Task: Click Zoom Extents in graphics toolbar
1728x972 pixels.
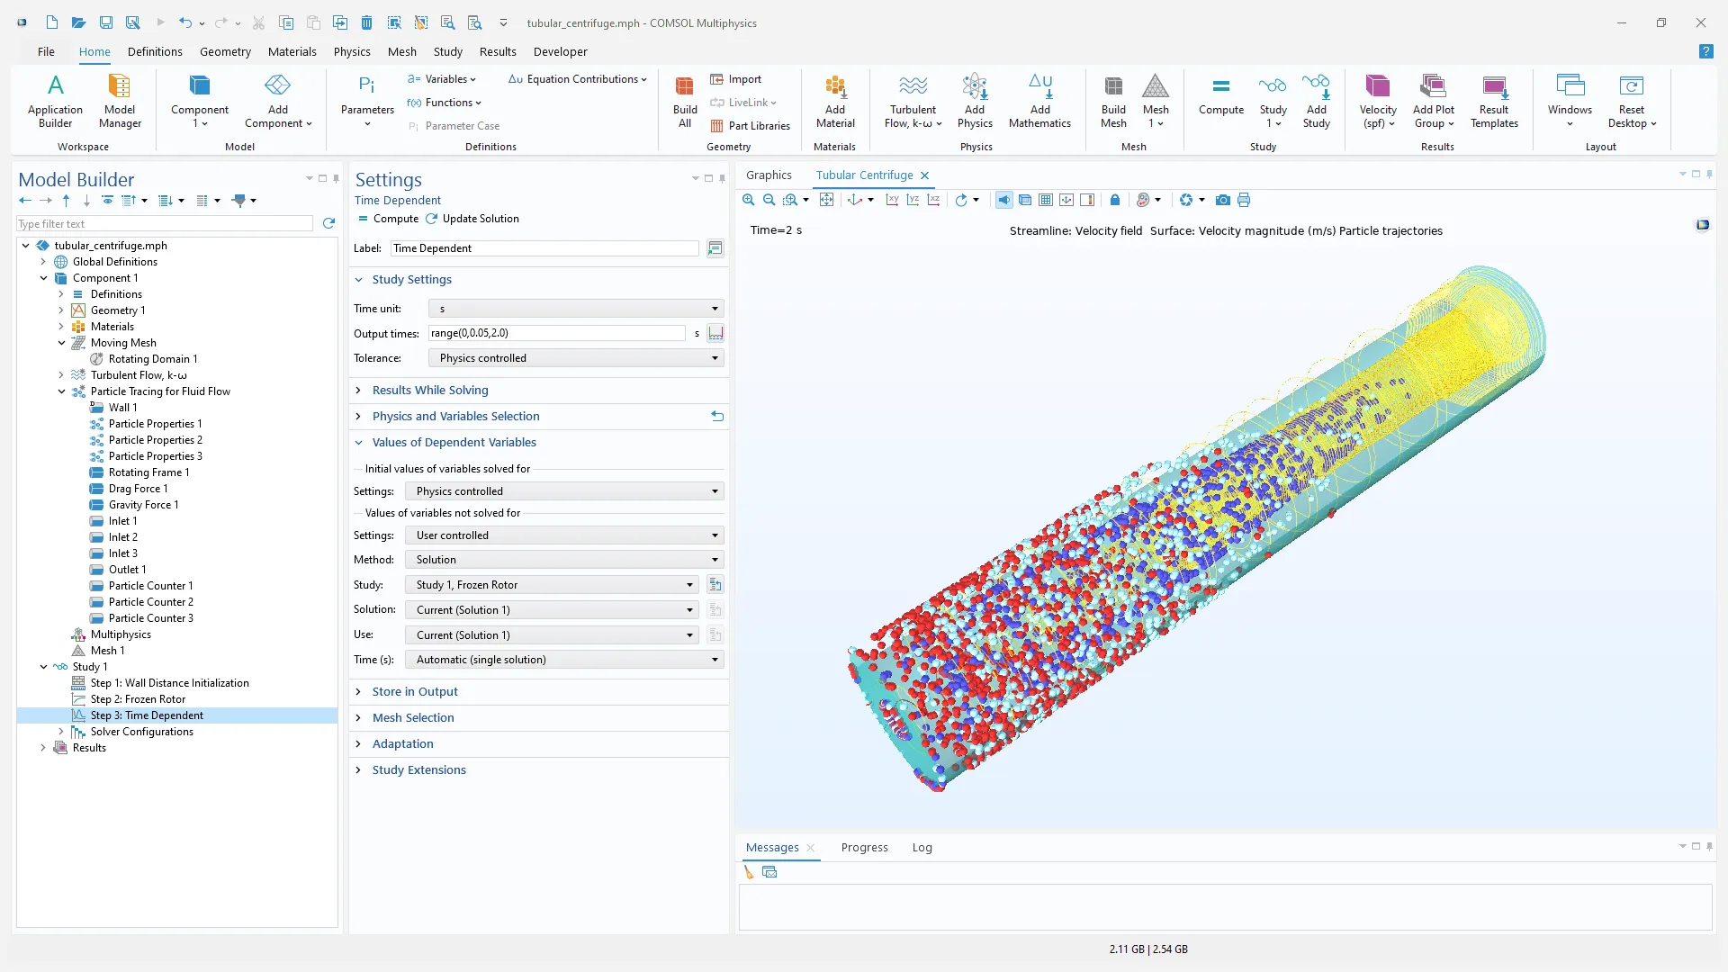Action: click(826, 200)
